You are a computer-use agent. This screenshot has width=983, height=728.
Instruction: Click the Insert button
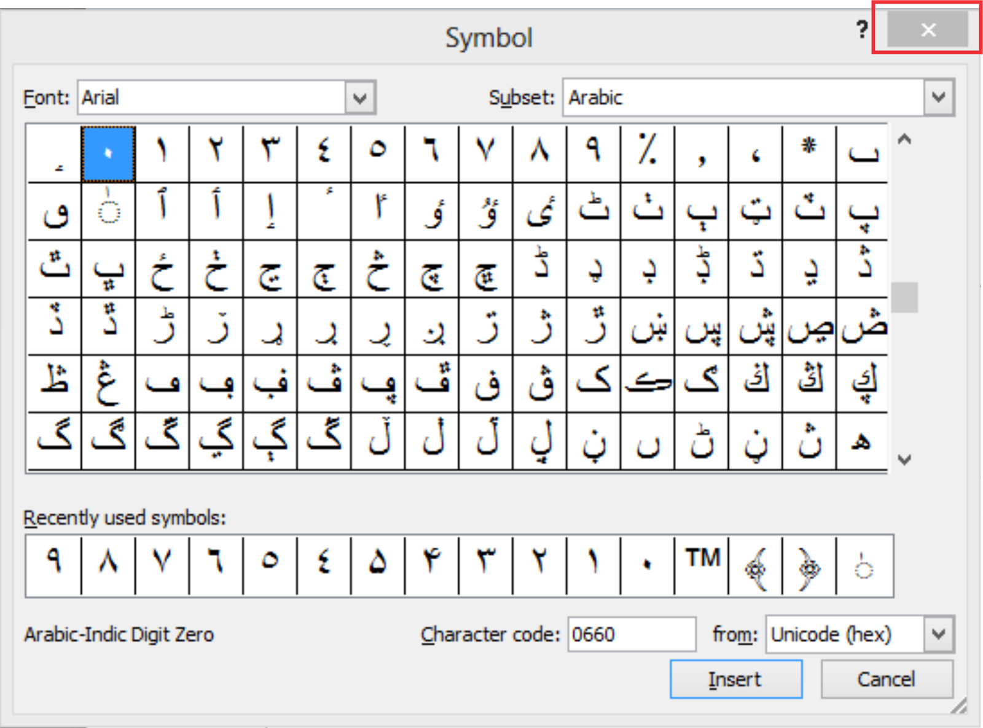735,679
